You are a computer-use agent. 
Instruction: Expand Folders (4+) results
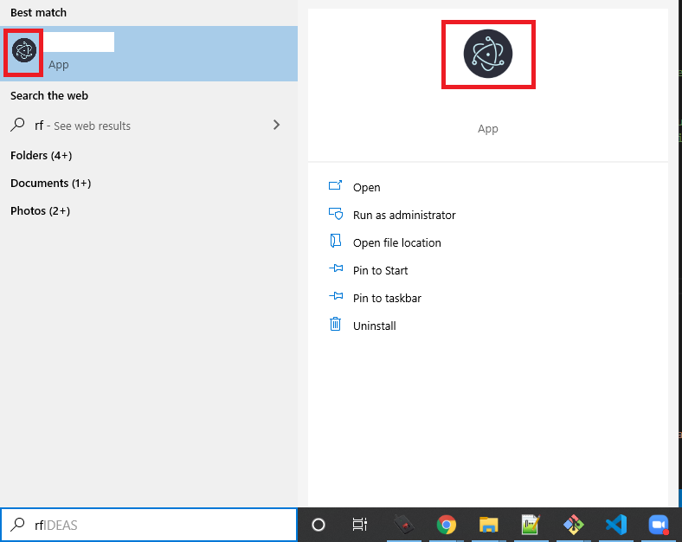pos(41,155)
